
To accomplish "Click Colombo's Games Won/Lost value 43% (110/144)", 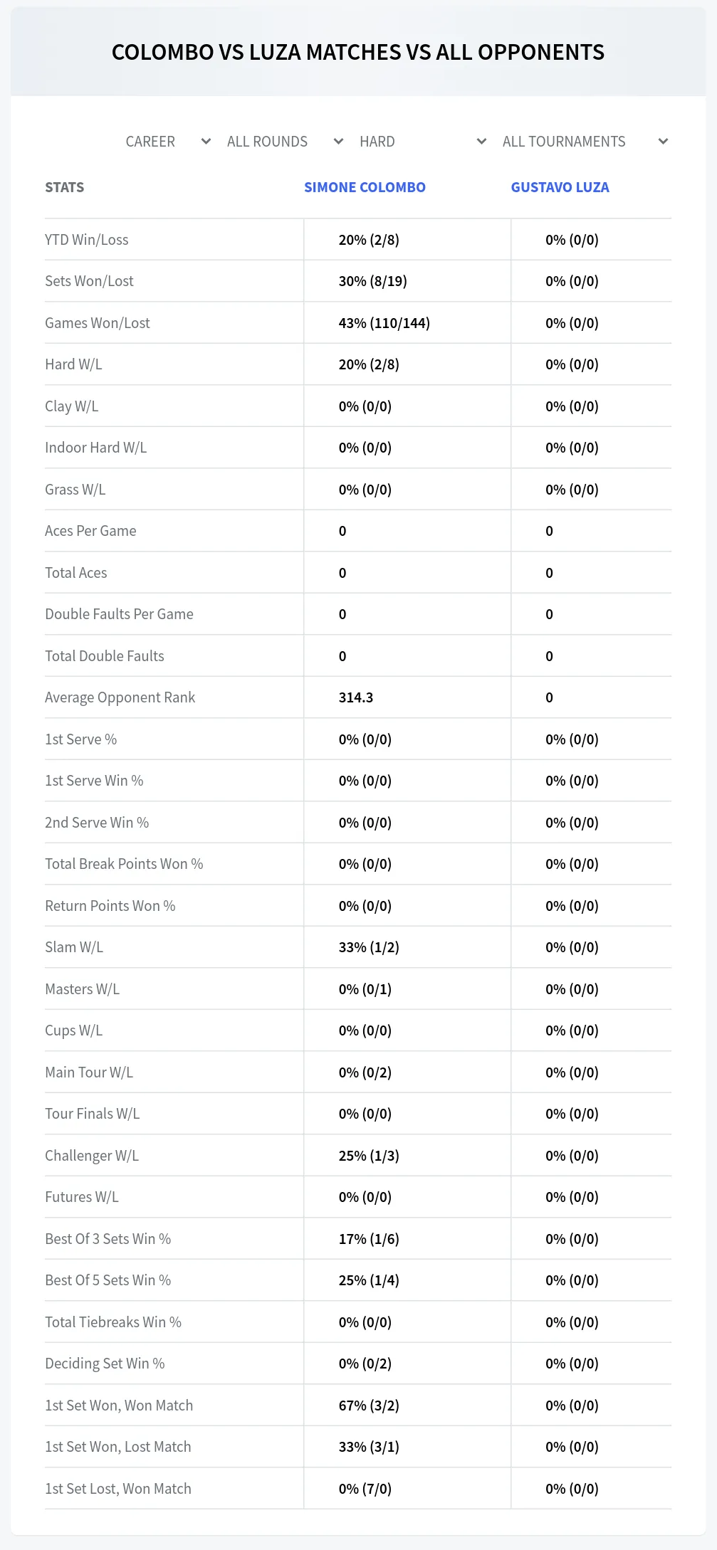I will pyautogui.click(x=384, y=323).
